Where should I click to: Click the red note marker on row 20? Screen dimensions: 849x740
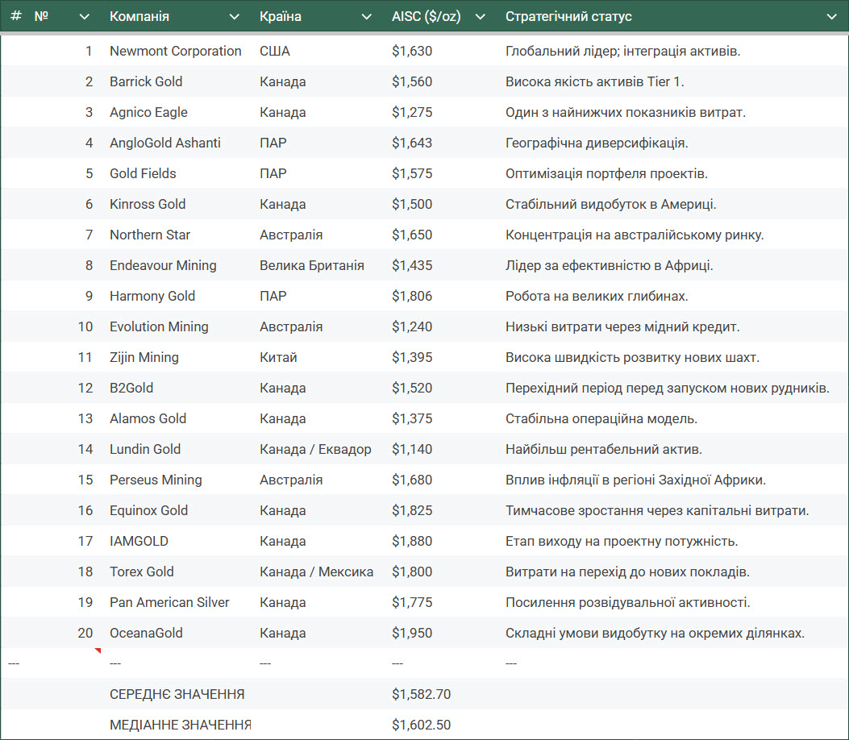click(98, 651)
